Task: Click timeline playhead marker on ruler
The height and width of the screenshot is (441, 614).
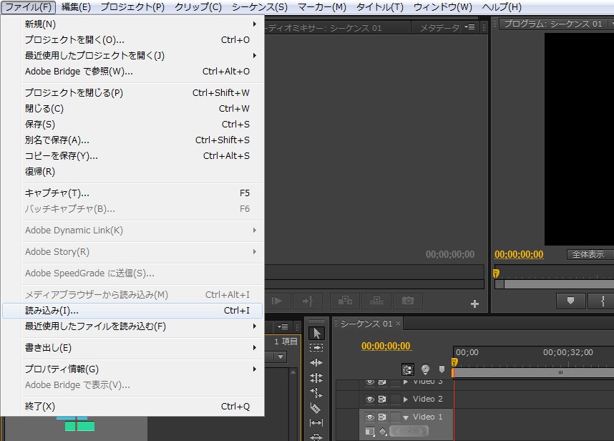Action: [454, 362]
